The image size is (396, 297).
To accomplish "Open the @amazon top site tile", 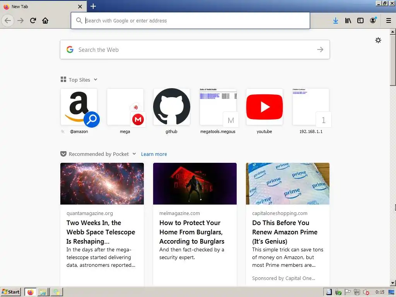I will (79, 107).
